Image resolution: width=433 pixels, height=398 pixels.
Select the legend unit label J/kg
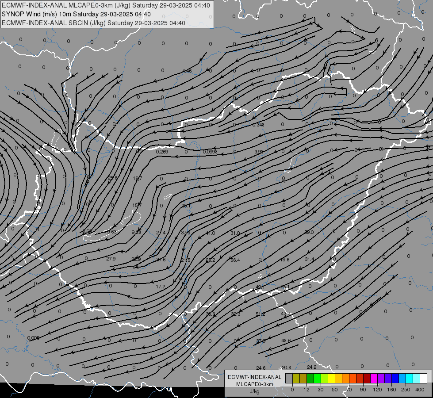[x=255, y=391]
